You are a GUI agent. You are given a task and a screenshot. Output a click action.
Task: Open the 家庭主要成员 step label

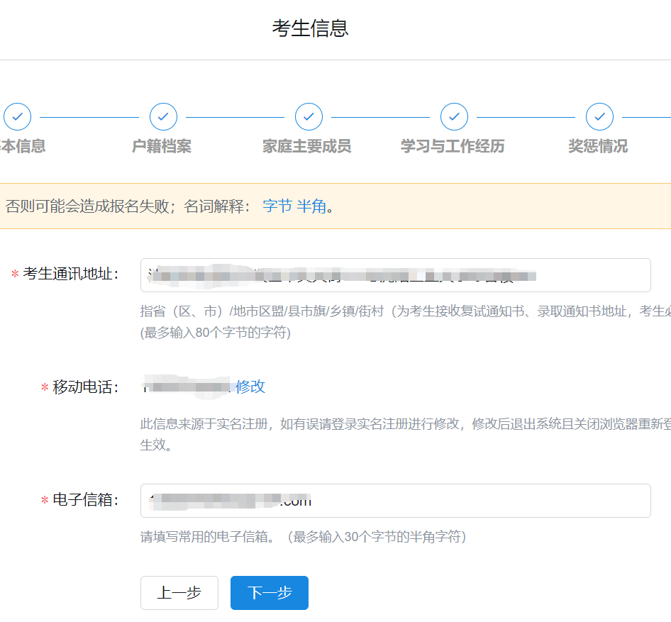(x=307, y=146)
